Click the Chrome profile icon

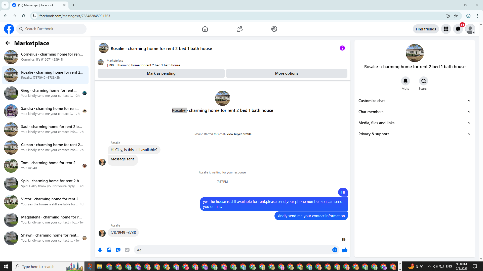[x=468, y=16]
